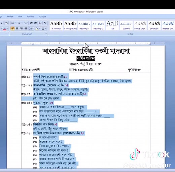The image size is (175, 172).
Task: Open the Review tab
Action: tap(10, 17)
